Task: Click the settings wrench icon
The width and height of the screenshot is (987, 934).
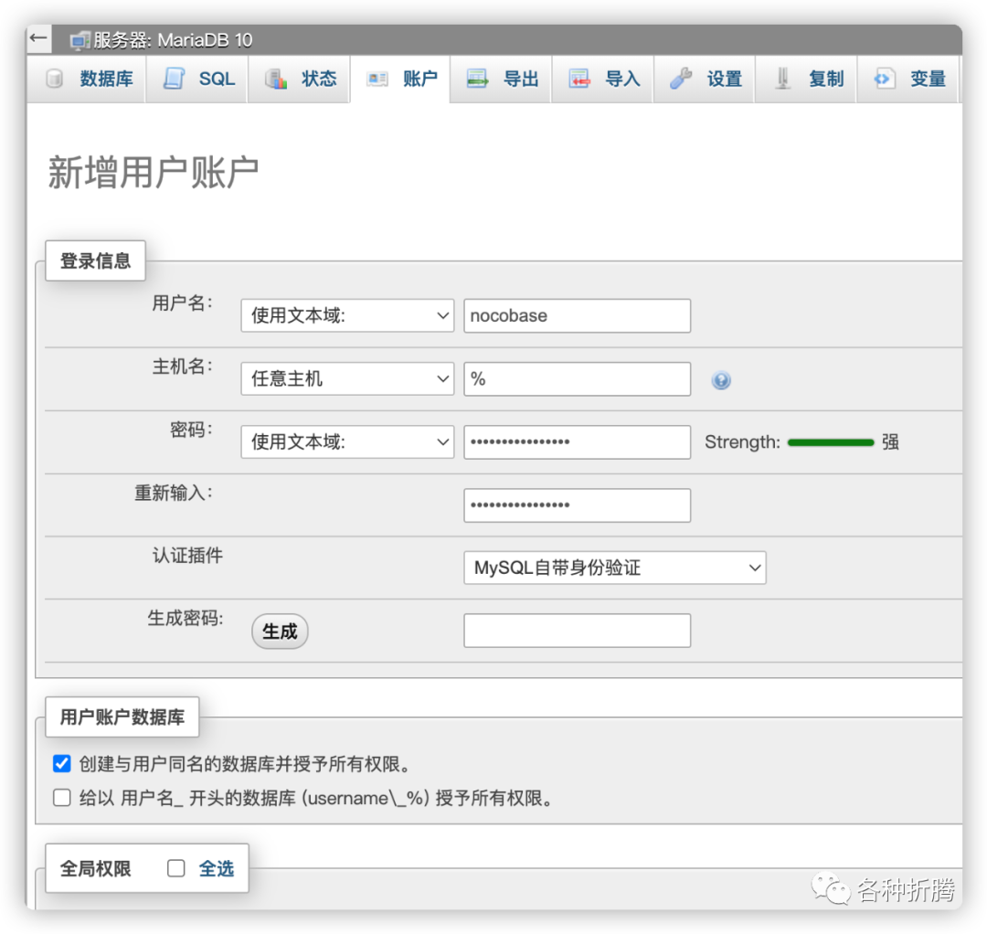Action: click(681, 79)
